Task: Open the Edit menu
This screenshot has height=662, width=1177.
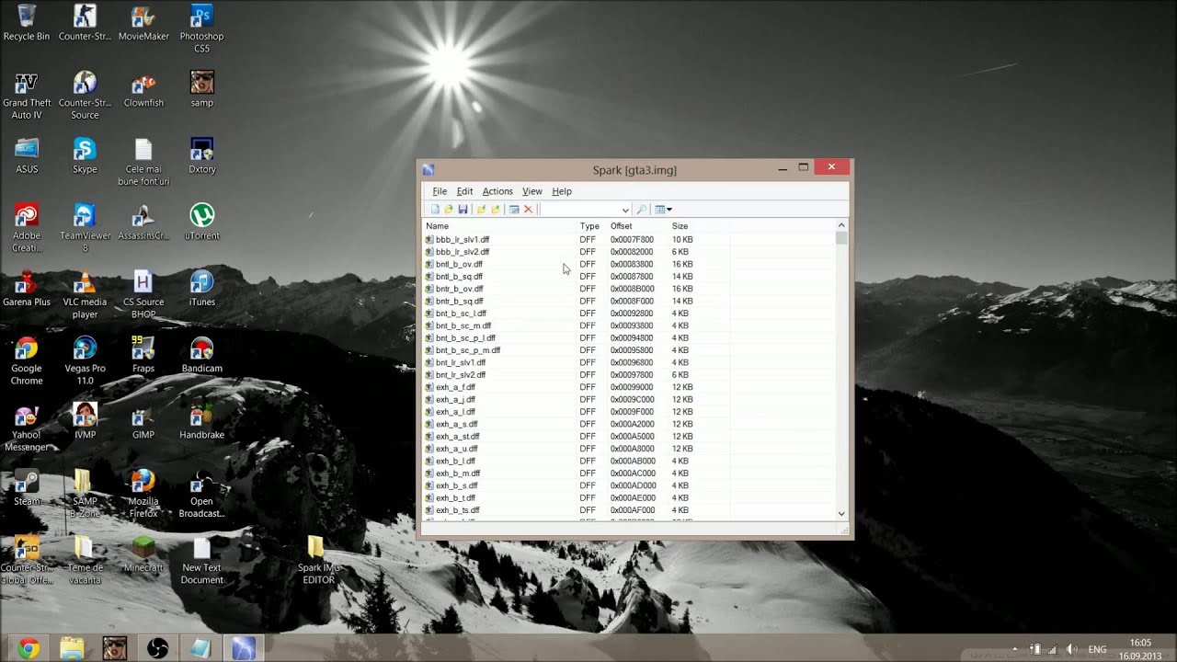Action: pos(464,191)
